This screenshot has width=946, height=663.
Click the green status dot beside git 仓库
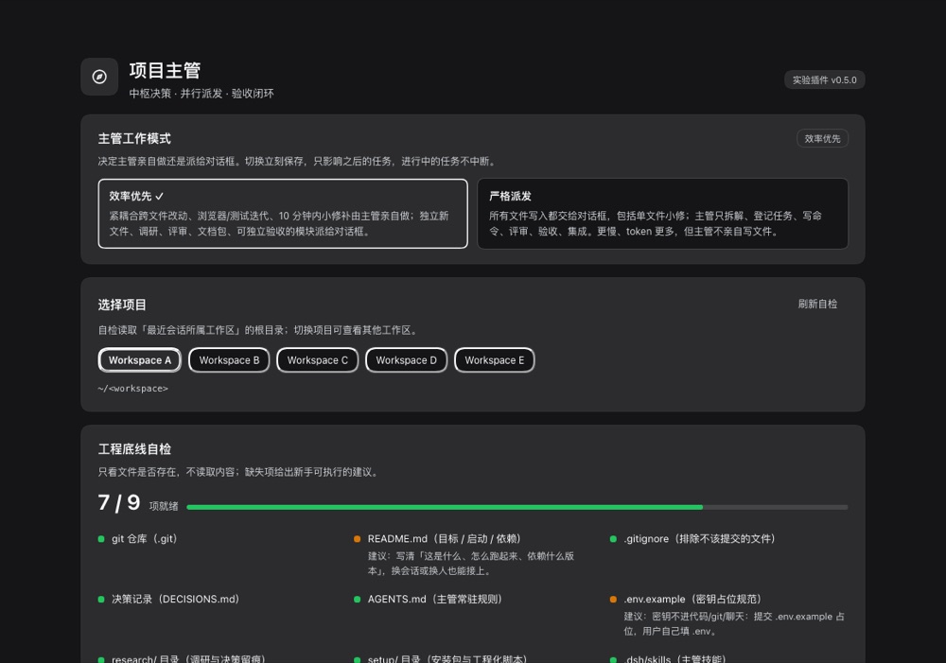tap(101, 539)
